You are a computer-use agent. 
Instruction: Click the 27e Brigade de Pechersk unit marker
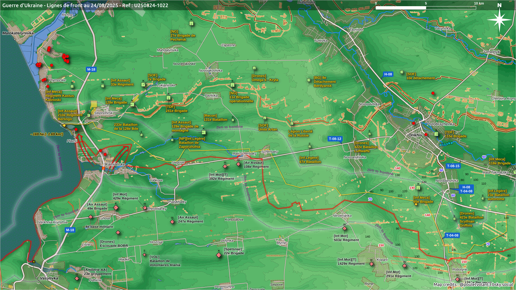(191, 24)
